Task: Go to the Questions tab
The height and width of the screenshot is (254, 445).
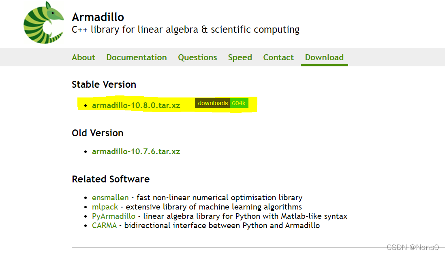Action: coord(197,57)
